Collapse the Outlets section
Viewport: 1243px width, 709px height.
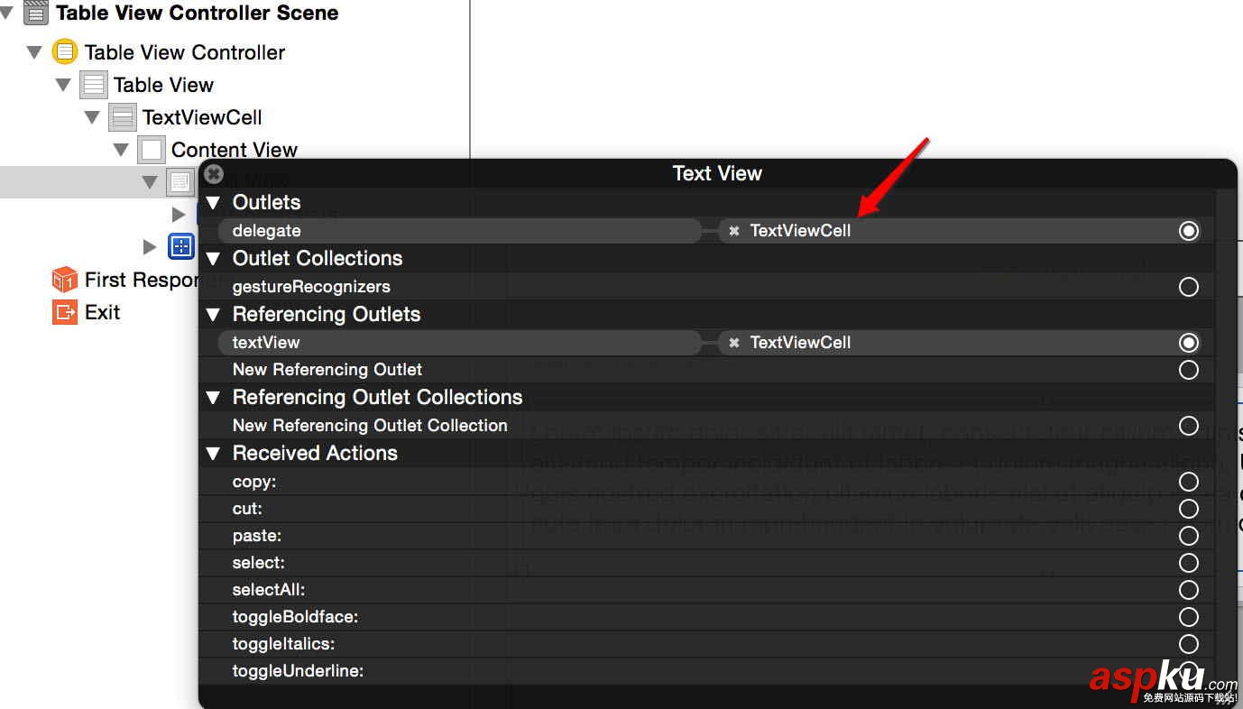click(214, 202)
